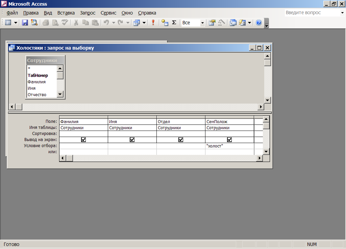Viewport: 346px width, 249px height.
Task: Click Сотрудники table title bar
Action: (45, 60)
